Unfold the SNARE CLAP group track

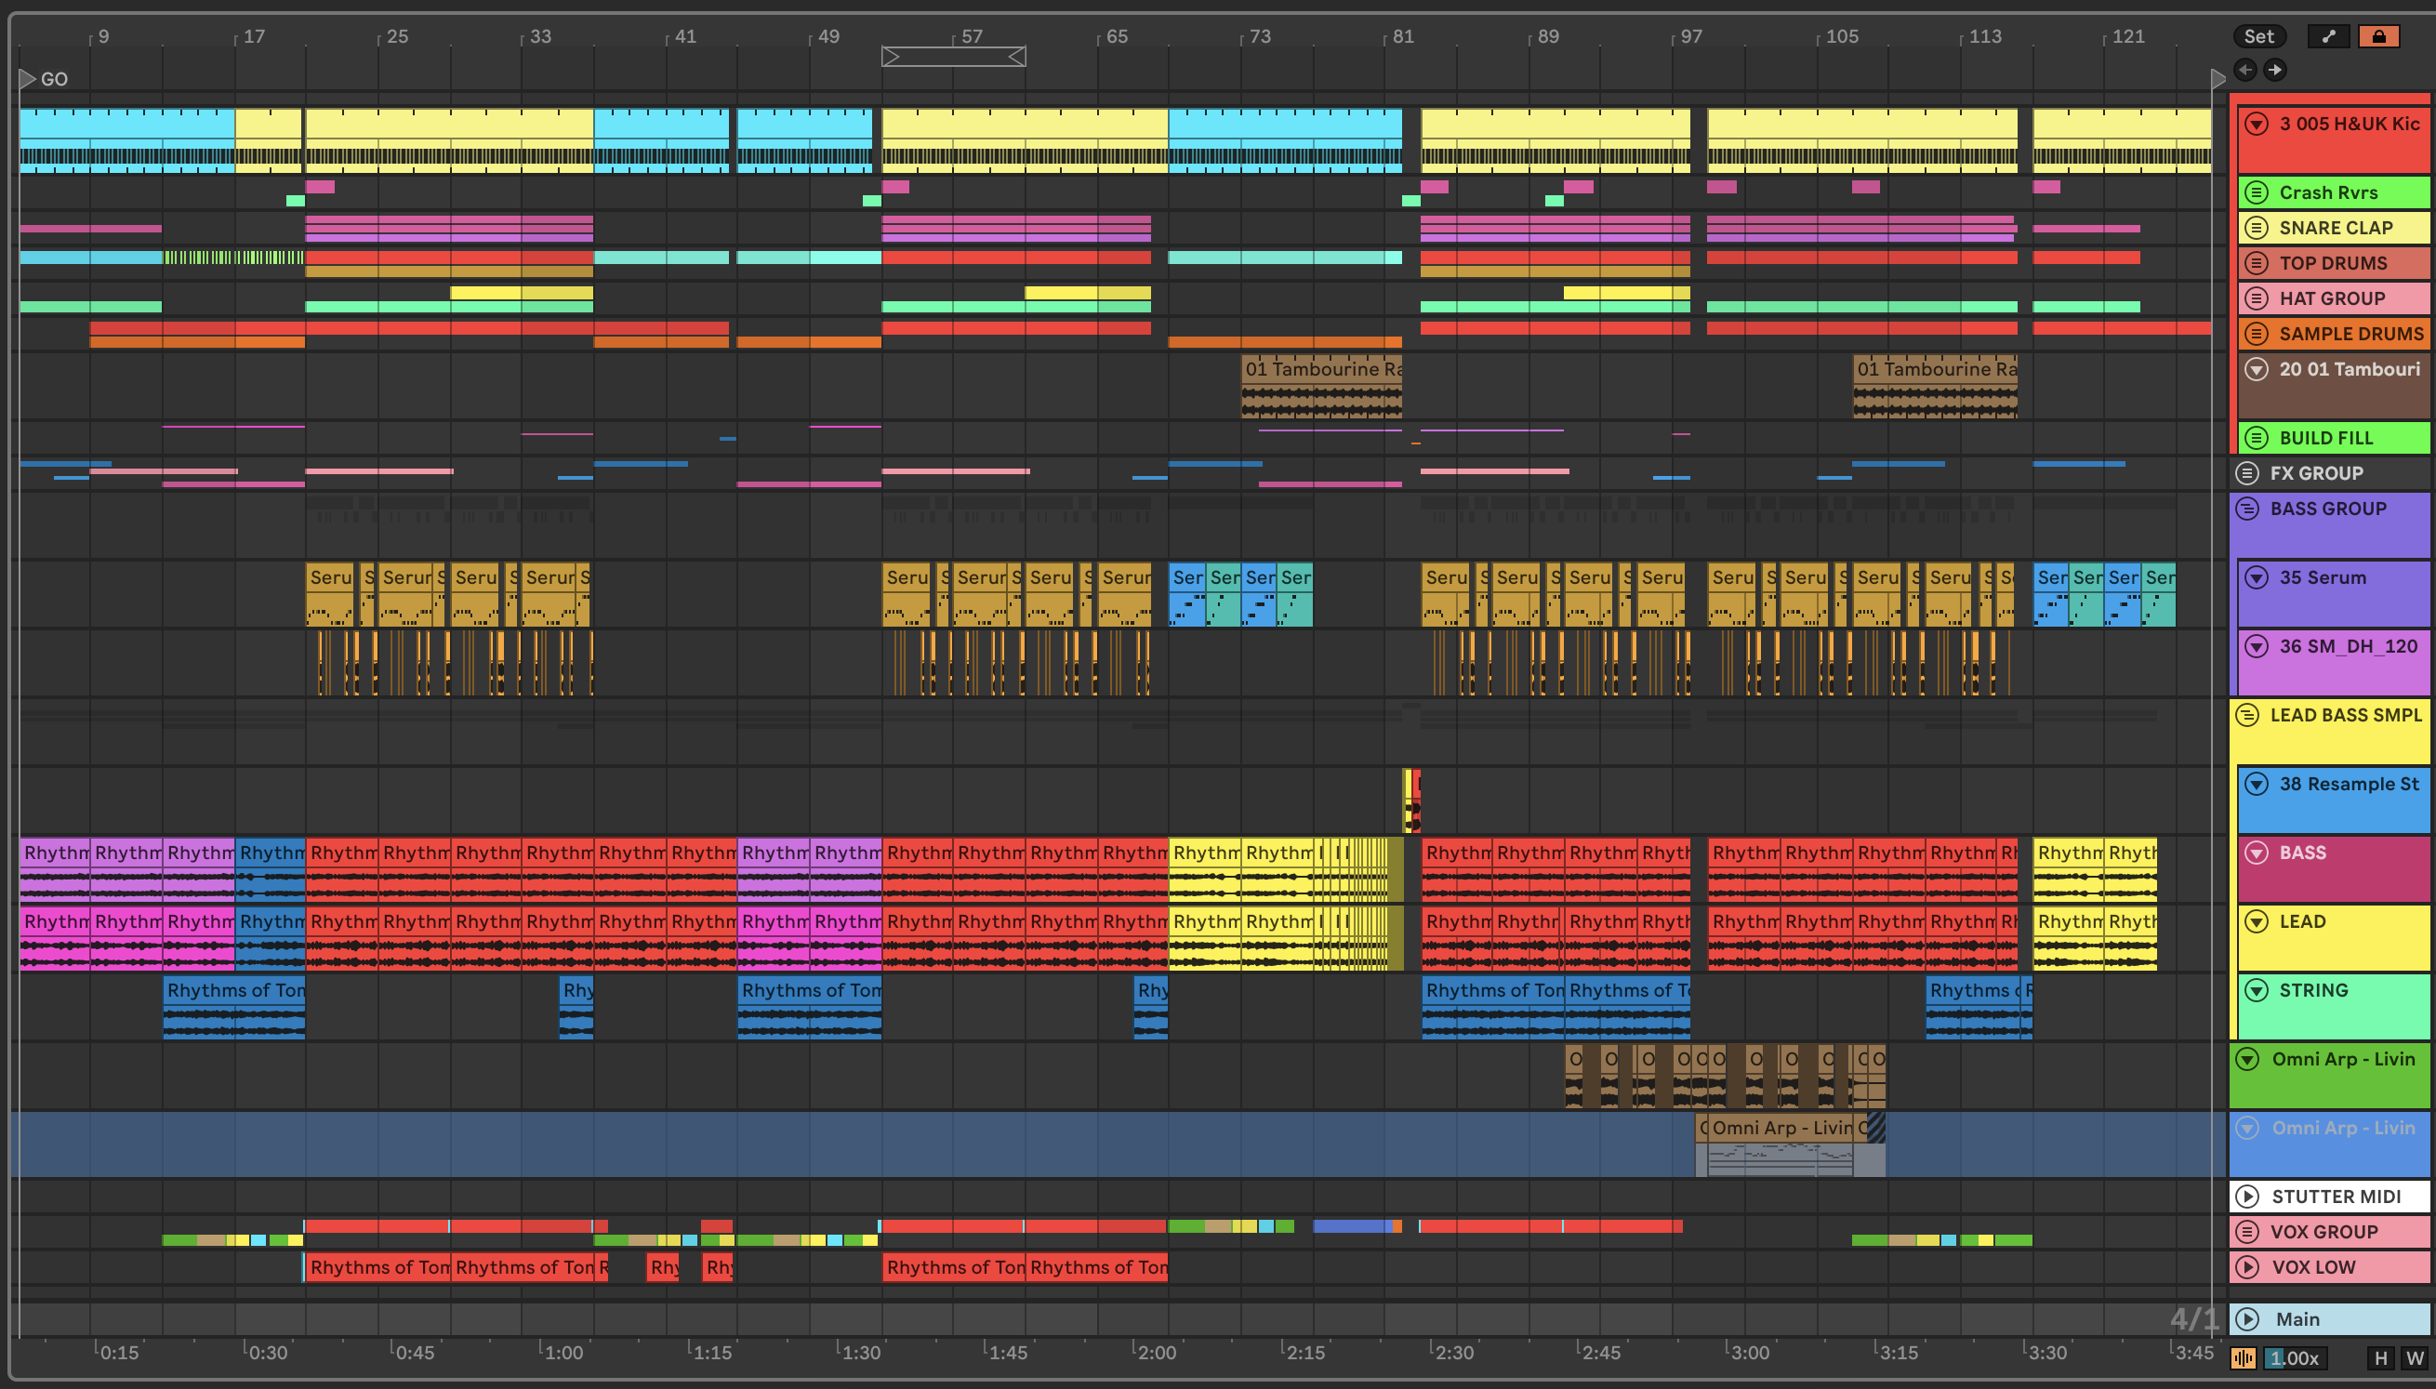(x=2256, y=228)
